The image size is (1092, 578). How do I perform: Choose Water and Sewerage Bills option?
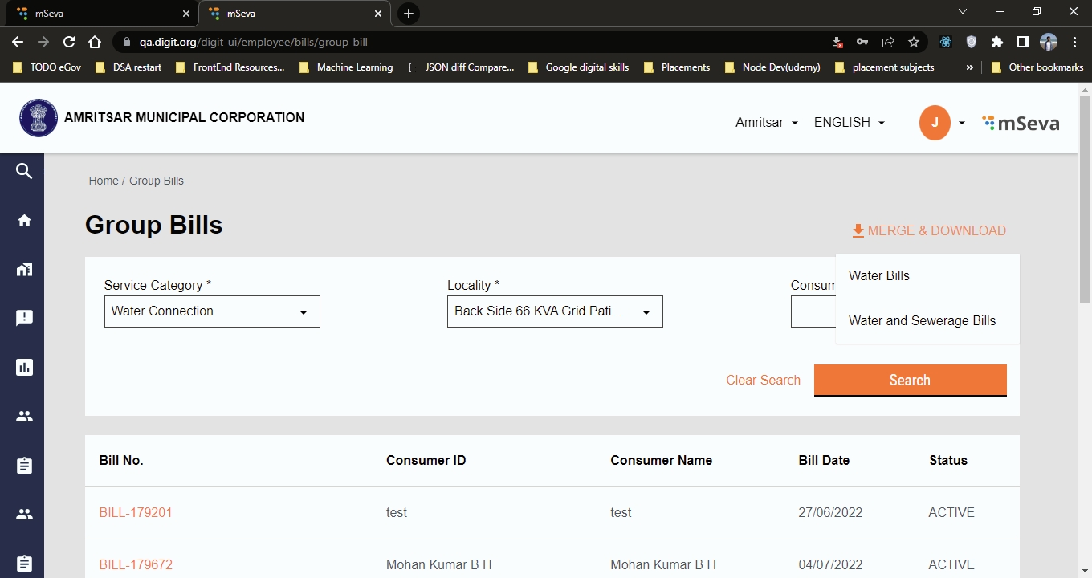click(x=922, y=320)
